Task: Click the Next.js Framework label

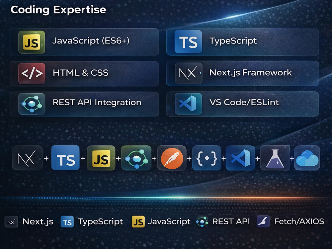Action: [x=251, y=73]
